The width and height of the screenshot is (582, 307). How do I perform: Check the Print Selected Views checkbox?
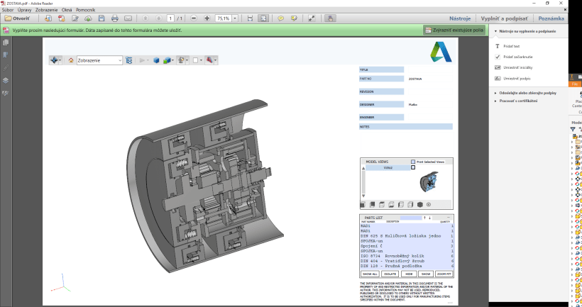[413, 162]
